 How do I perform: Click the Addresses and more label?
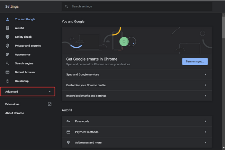[88, 143]
